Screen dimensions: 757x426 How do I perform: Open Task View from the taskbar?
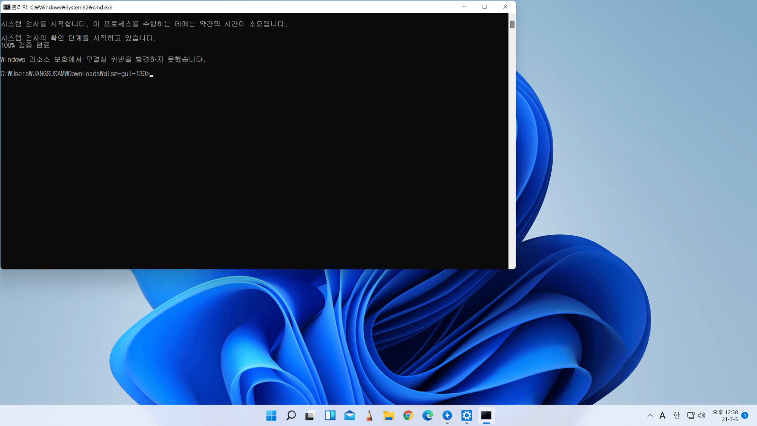coord(310,416)
